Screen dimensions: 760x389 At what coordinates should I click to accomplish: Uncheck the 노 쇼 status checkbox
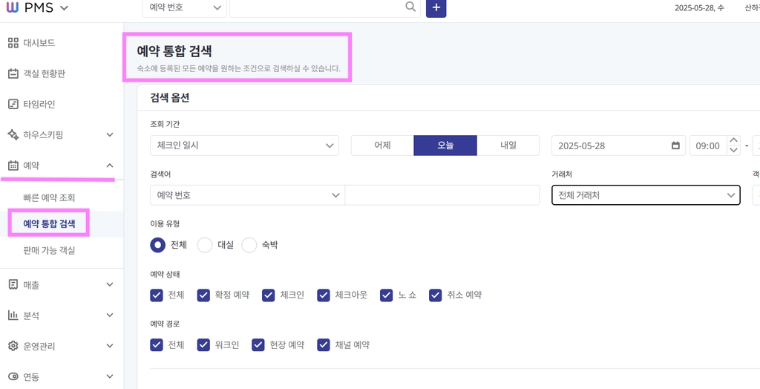(x=386, y=295)
